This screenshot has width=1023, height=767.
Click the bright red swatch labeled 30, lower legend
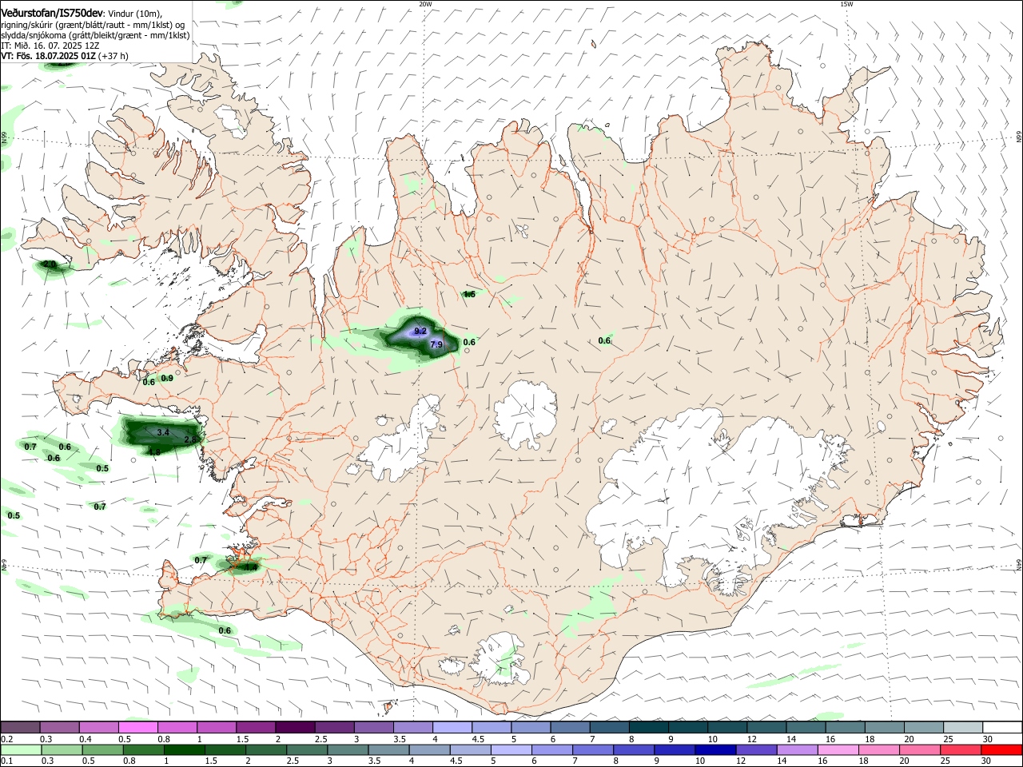pyautogui.click(x=1001, y=749)
